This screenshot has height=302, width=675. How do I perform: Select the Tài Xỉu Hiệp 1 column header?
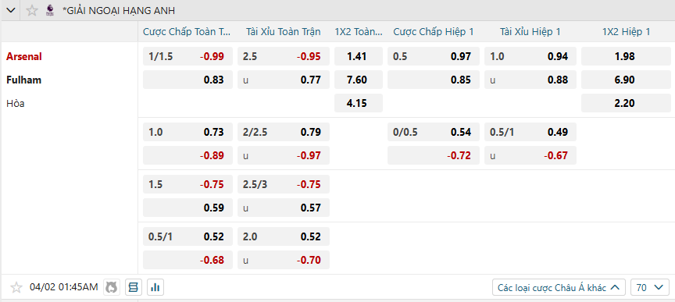point(530,31)
